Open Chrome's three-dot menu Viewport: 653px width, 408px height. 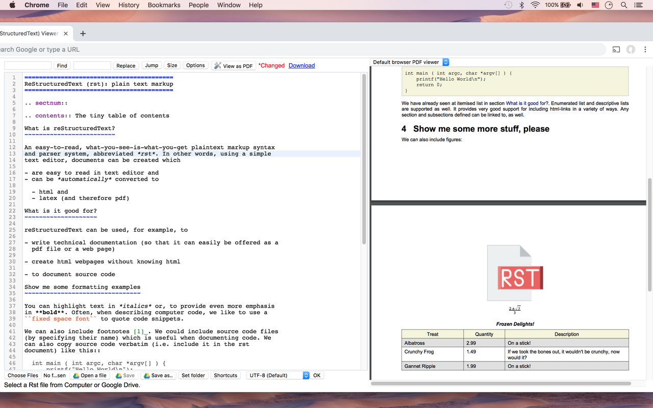tap(646, 49)
